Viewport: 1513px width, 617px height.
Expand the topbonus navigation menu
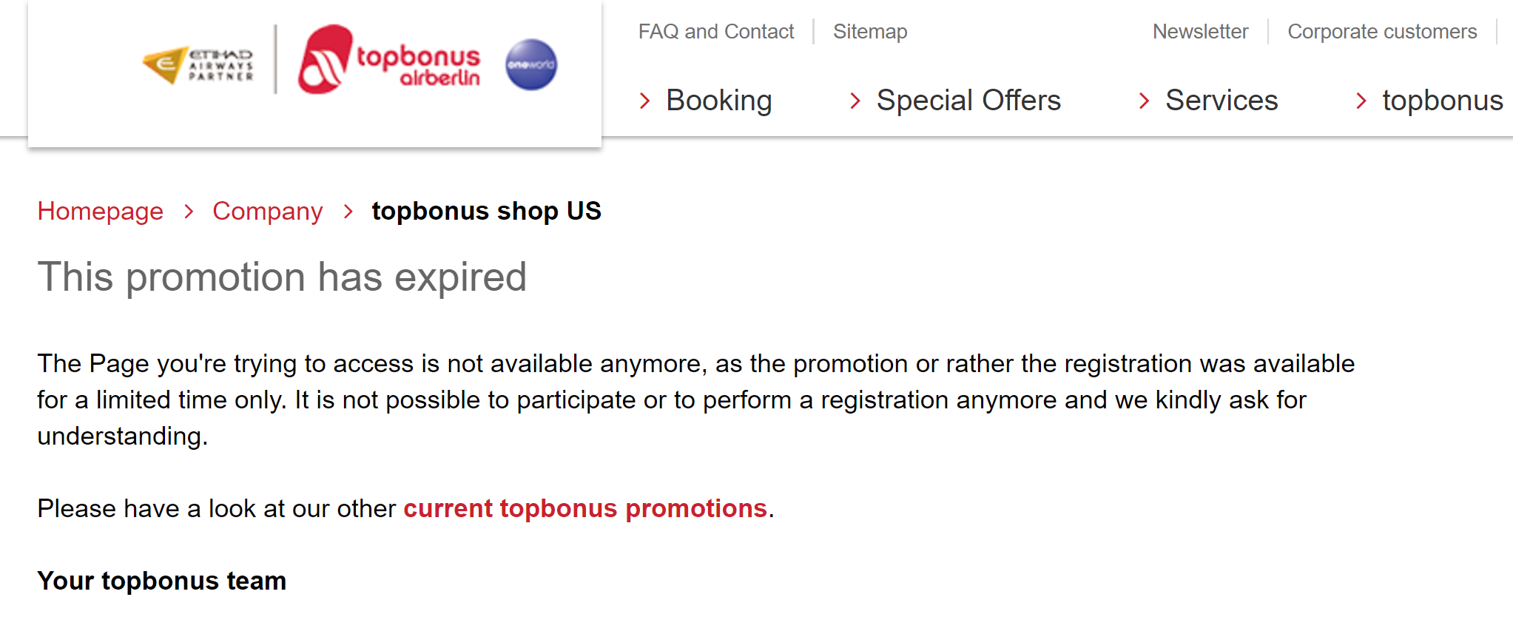point(1442,101)
